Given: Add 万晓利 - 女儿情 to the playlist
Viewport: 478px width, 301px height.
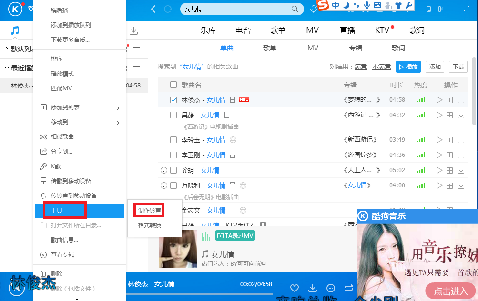Looking at the screenshot, I should click(x=450, y=185).
